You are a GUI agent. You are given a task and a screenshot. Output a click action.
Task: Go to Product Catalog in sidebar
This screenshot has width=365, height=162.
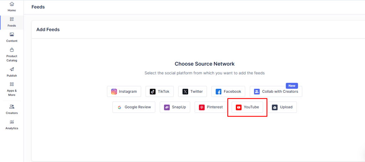[x=12, y=55]
